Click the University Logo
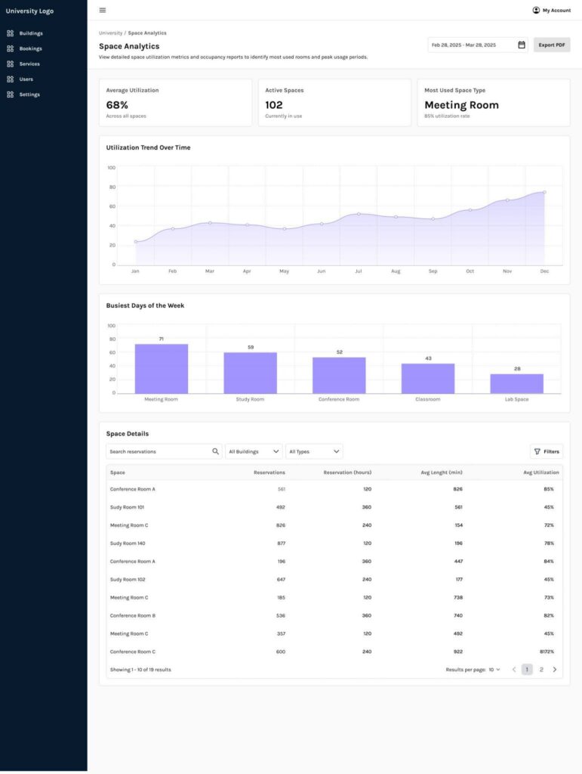The width and height of the screenshot is (582, 774). (x=29, y=11)
